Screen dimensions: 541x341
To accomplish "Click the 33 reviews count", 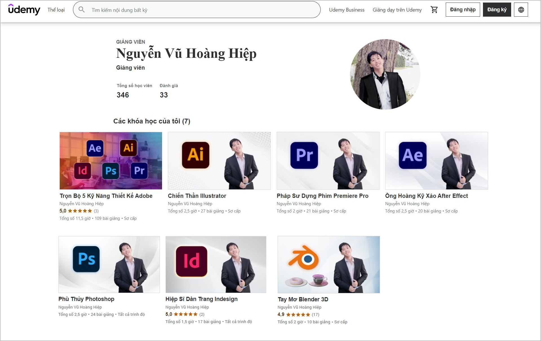I will pyautogui.click(x=164, y=95).
